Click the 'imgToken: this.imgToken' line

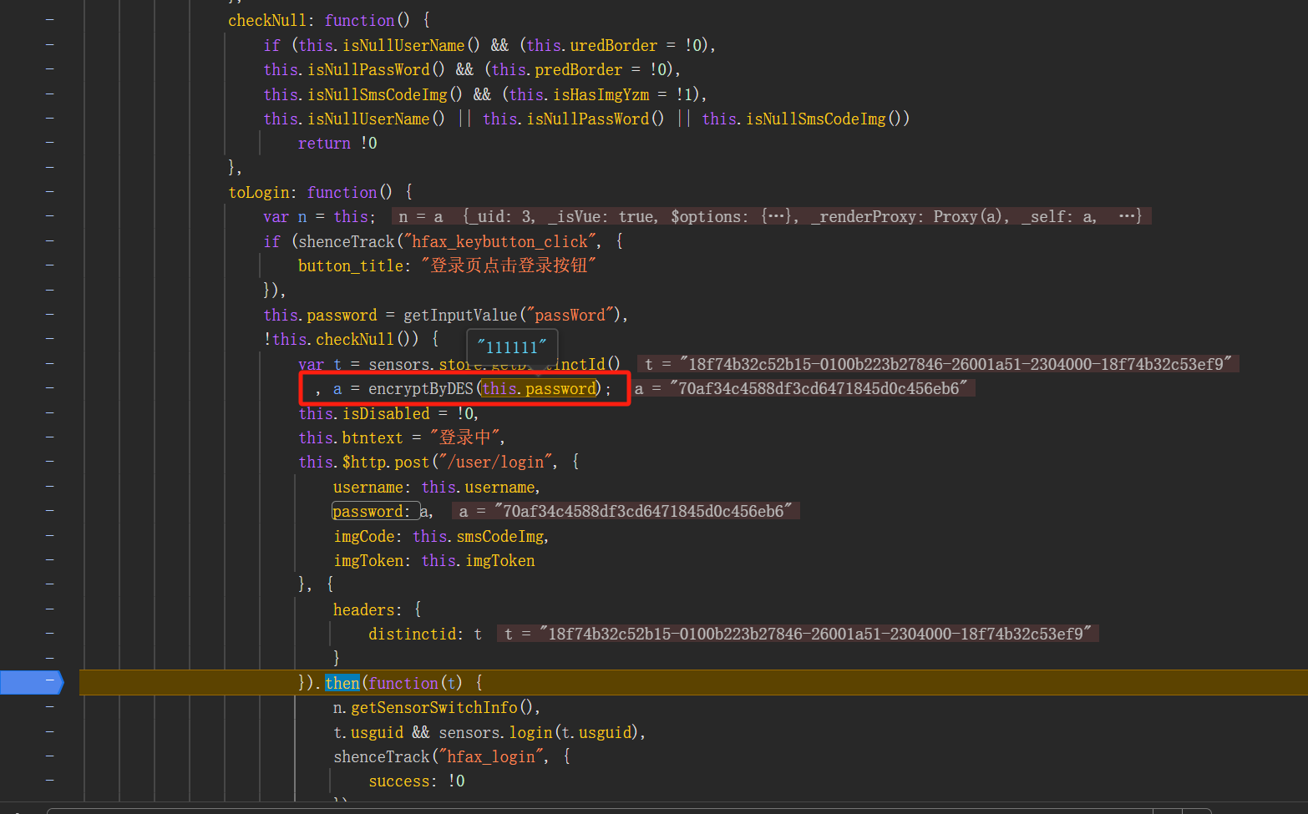[433, 560]
